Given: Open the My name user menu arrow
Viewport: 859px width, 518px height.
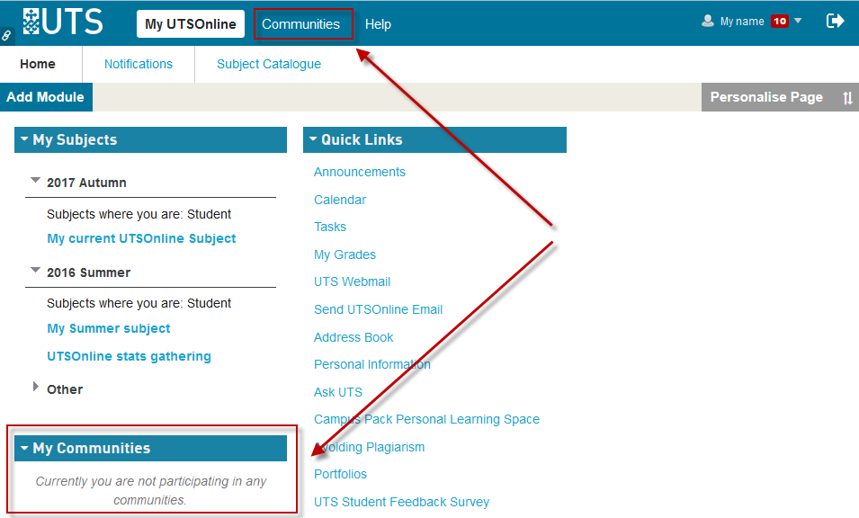Looking at the screenshot, I should 798,21.
